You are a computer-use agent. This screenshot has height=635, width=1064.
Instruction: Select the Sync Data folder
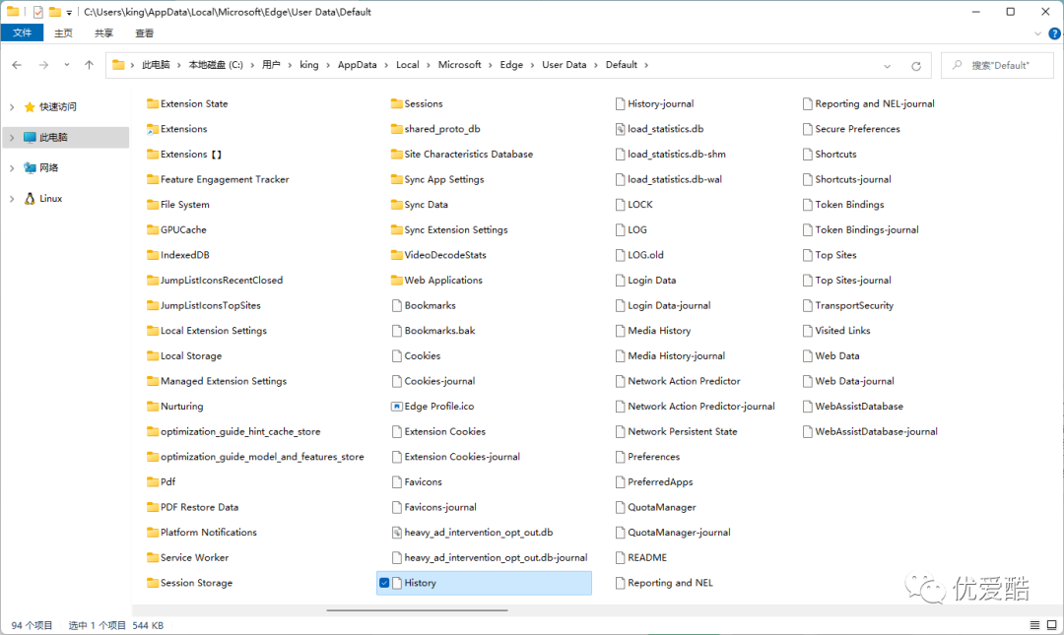420,205
